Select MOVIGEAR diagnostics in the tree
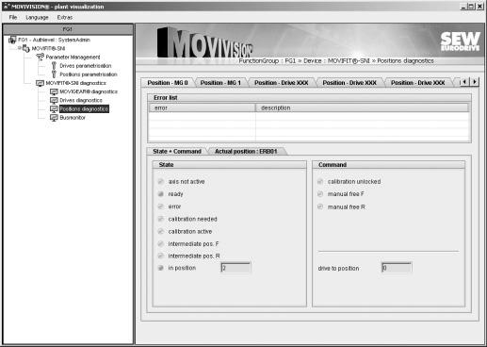The width and height of the screenshot is (487, 347). click(89, 91)
